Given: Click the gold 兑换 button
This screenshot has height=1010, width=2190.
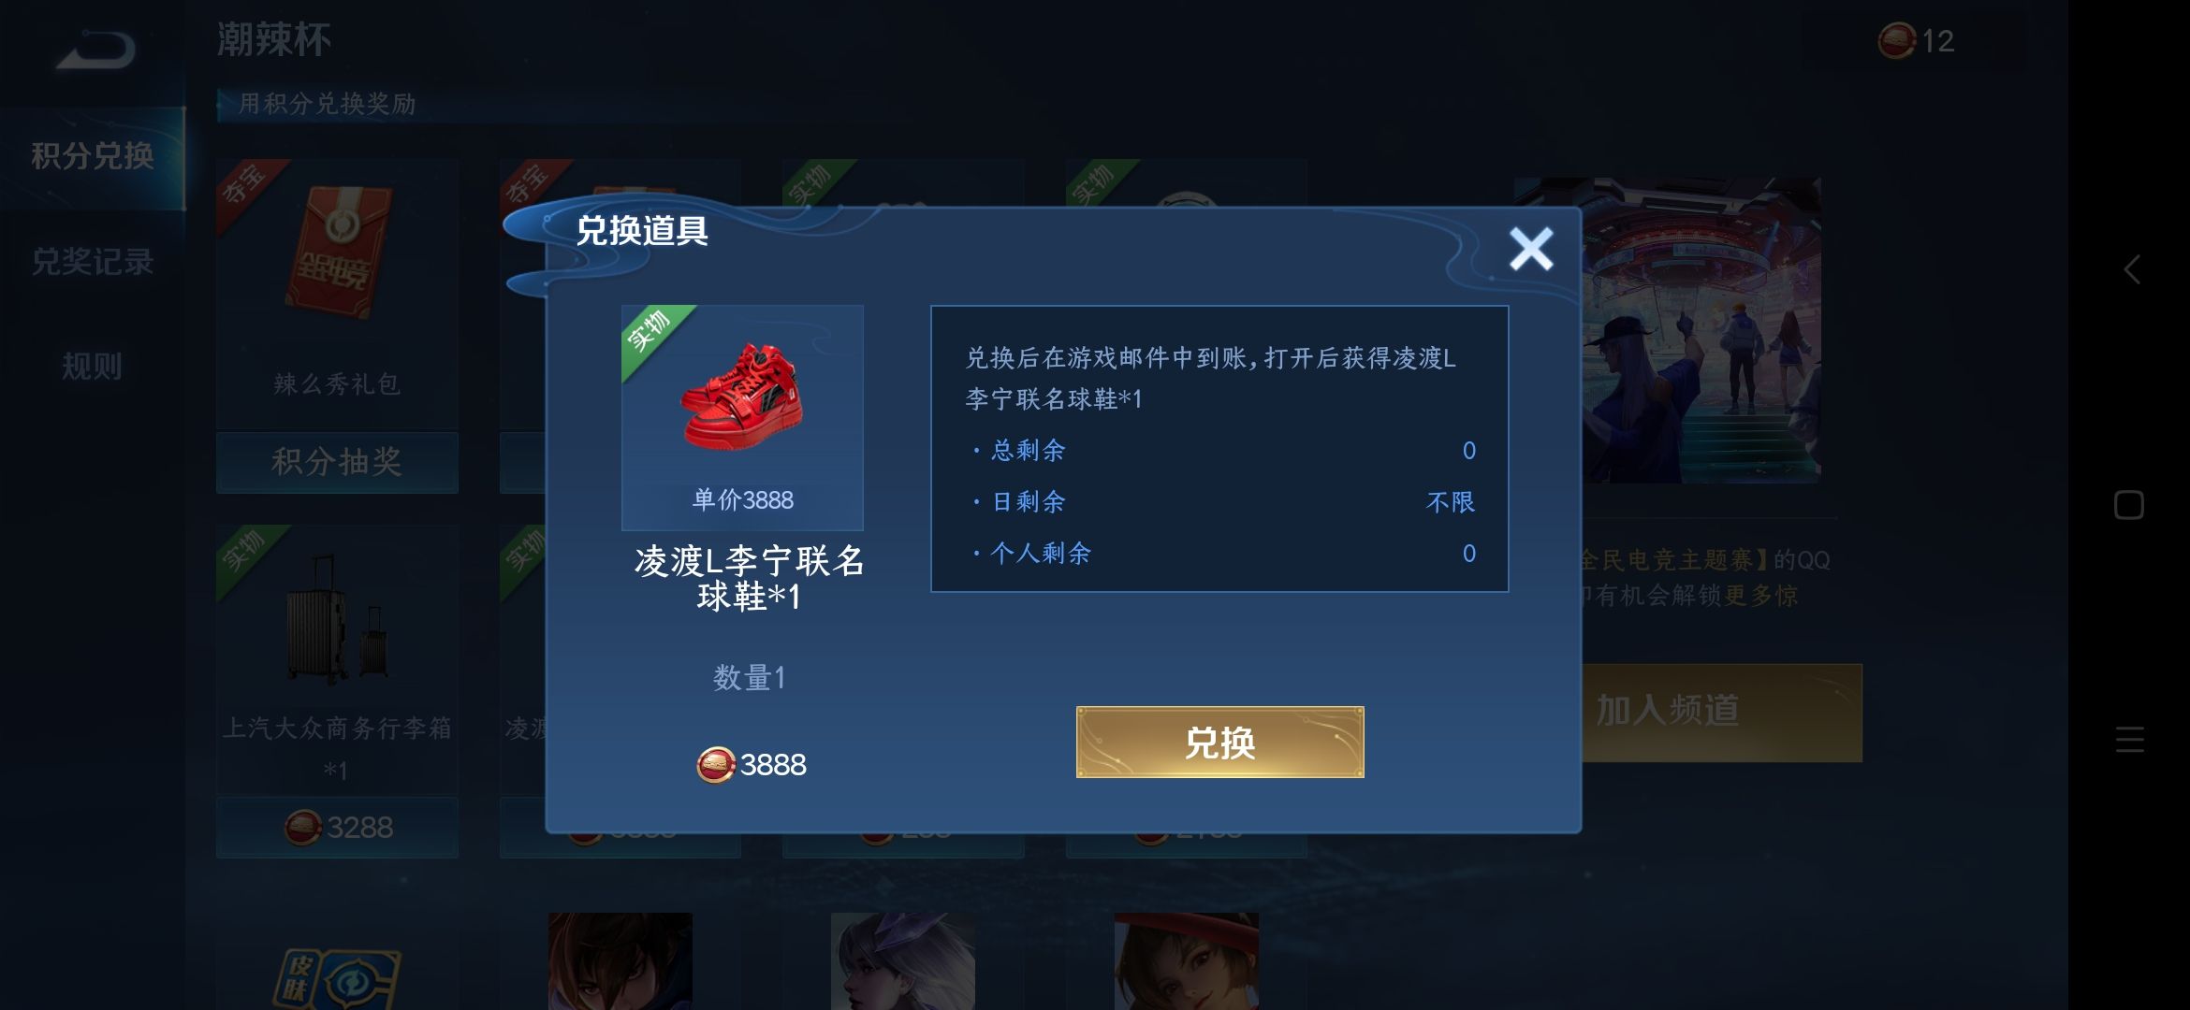Looking at the screenshot, I should (x=1219, y=743).
